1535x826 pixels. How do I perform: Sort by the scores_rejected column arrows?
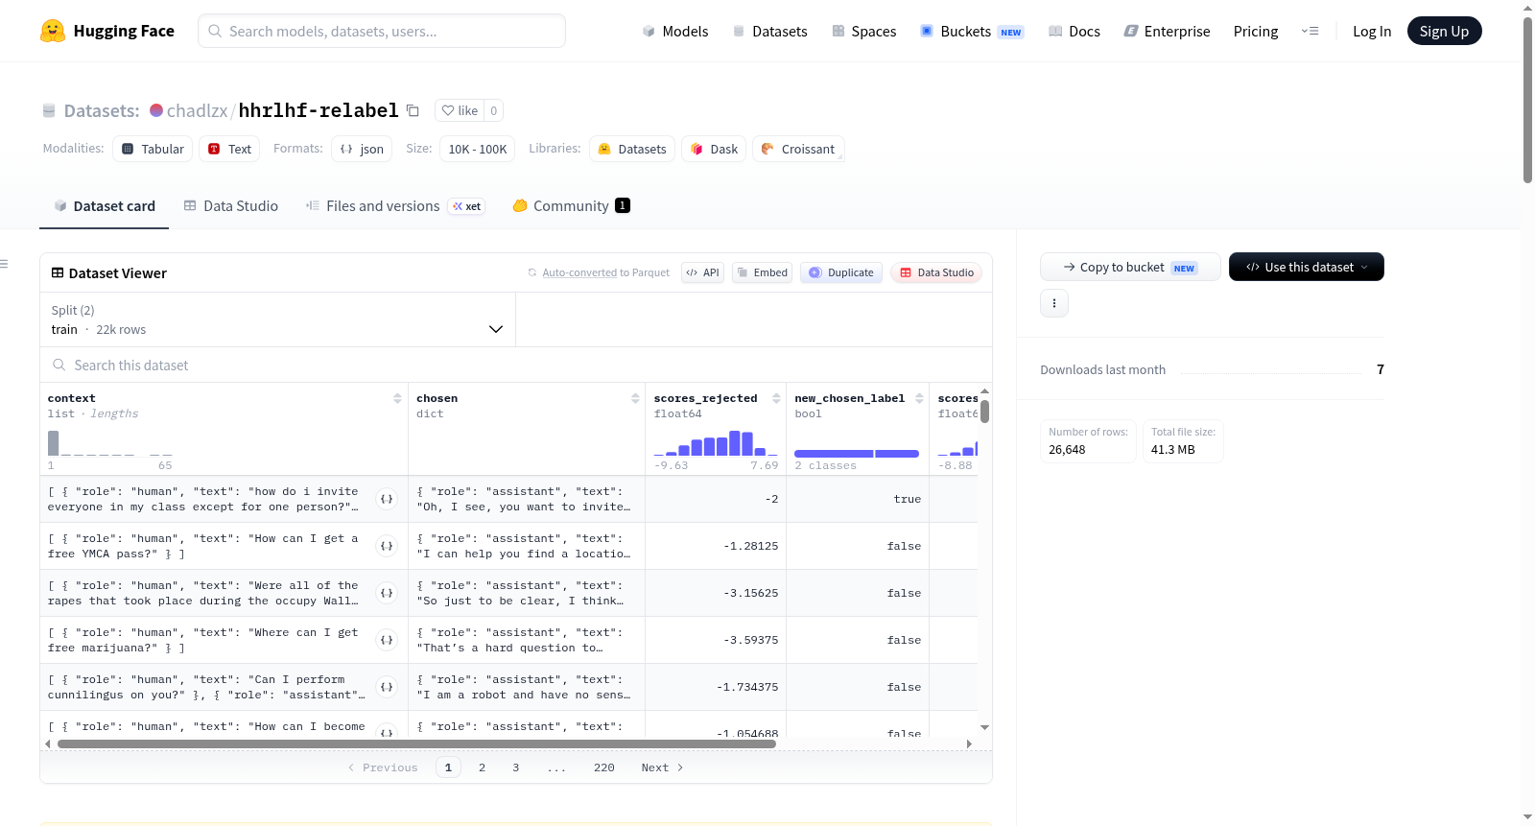[x=776, y=398]
